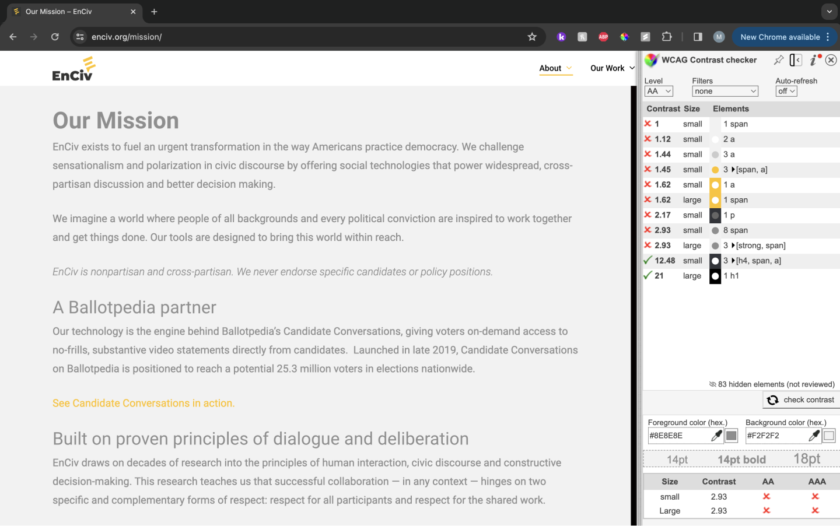Click the 14pt bold sample text

(x=741, y=460)
